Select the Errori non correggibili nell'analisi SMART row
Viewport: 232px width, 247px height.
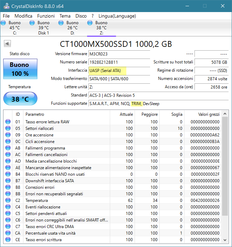click(113, 220)
